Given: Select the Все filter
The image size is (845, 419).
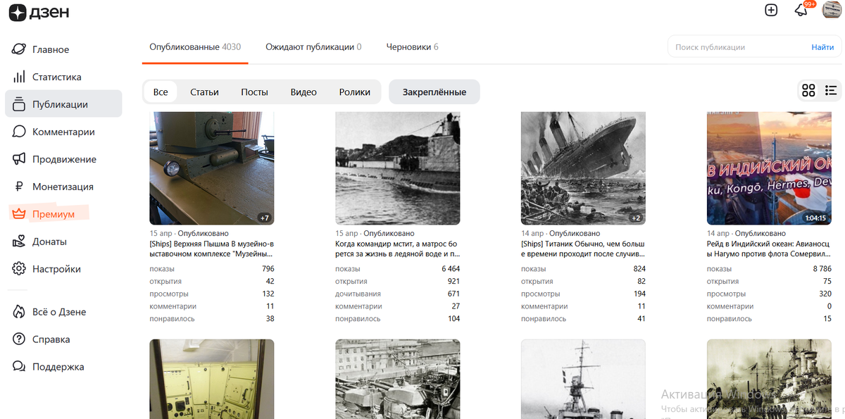Looking at the screenshot, I should pos(161,92).
